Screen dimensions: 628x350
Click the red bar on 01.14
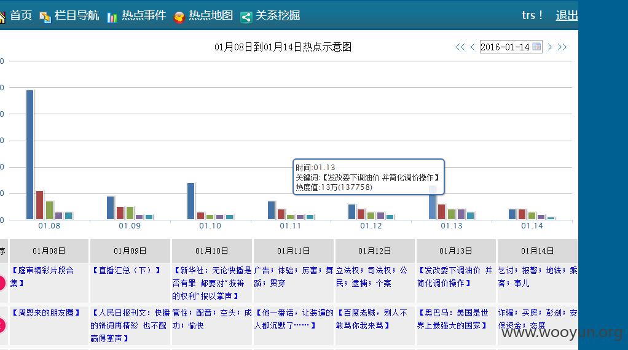click(x=522, y=214)
